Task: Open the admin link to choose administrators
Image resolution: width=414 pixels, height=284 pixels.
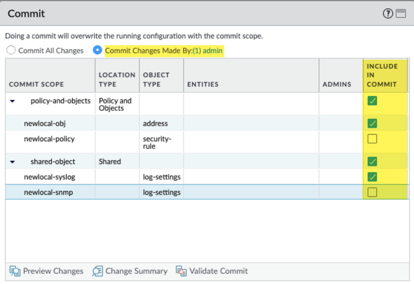Action: point(208,51)
